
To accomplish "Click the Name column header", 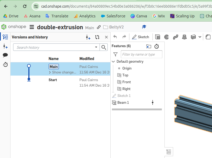I will 54,59.
